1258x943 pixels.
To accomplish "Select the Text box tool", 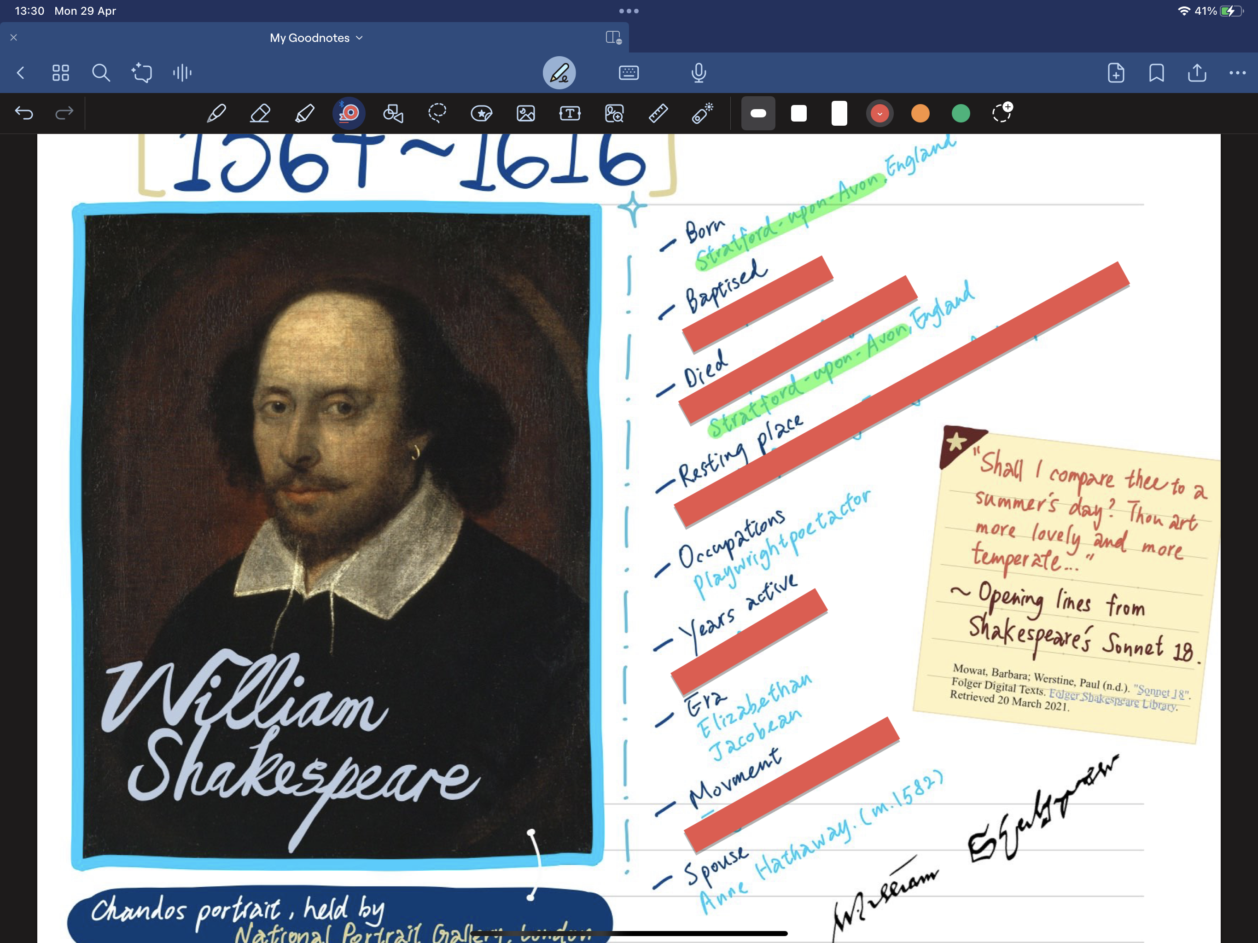I will click(570, 113).
